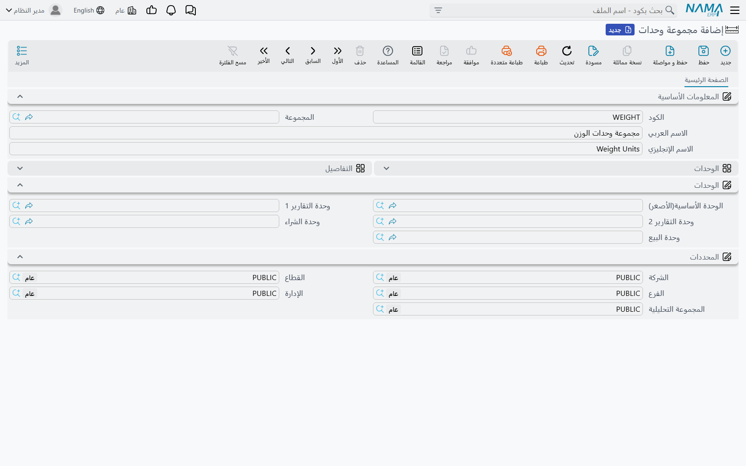Click الاسم الإنجليزي field with Weight Units
This screenshot has width=746, height=466.
tap(326, 149)
